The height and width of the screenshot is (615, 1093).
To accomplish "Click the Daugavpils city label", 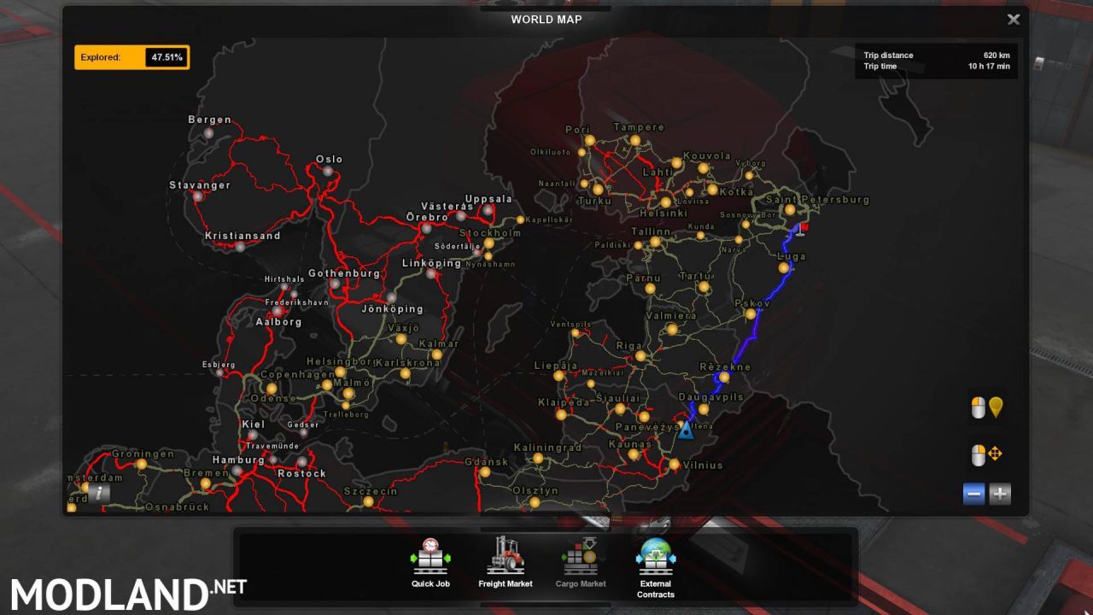I will click(711, 397).
